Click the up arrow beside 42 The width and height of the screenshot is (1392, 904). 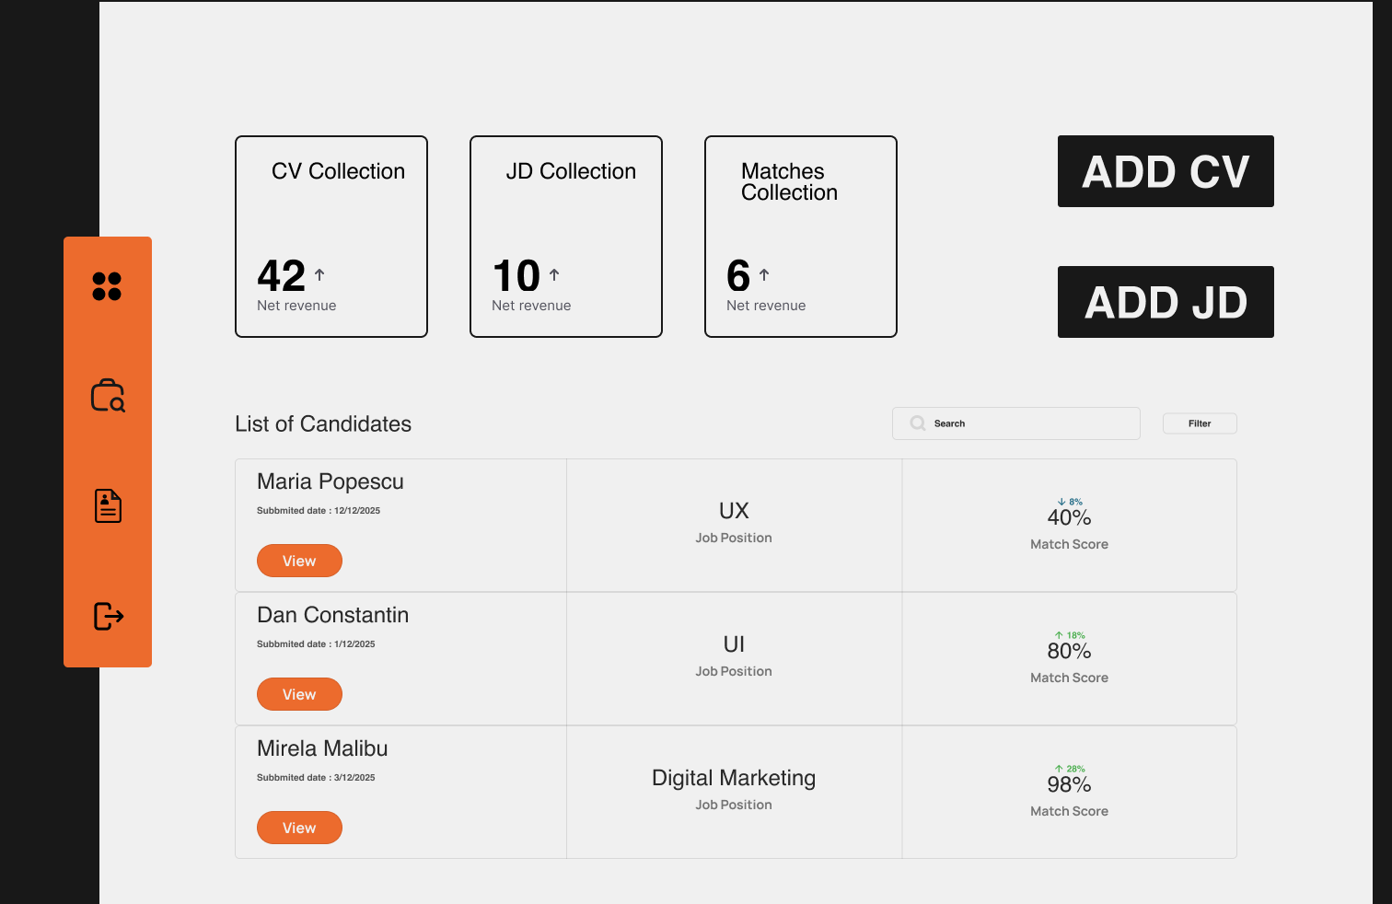pos(319,274)
